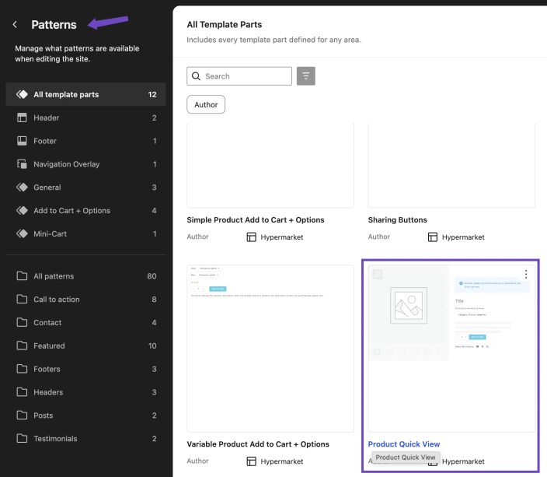This screenshot has width=547, height=477.
Task: Click the Sharing Buttons preview thumbnail
Action: pos(451,165)
